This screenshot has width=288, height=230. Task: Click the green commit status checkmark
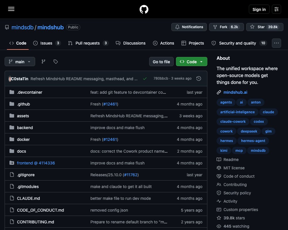point(145,78)
